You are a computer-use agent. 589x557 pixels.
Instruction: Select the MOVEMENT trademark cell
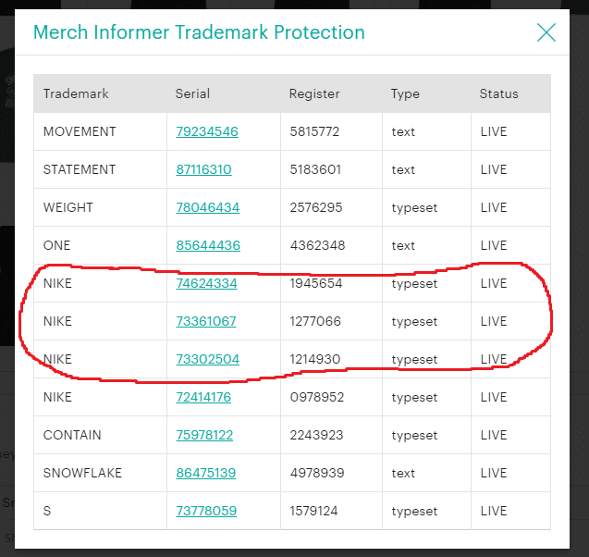(100, 131)
